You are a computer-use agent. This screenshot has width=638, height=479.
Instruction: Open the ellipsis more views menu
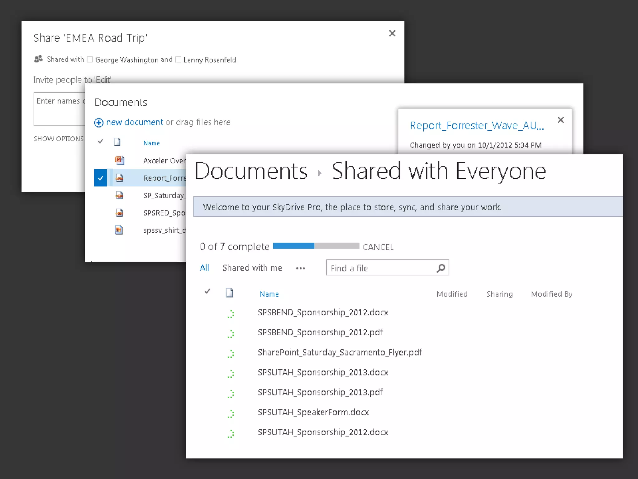(x=300, y=268)
